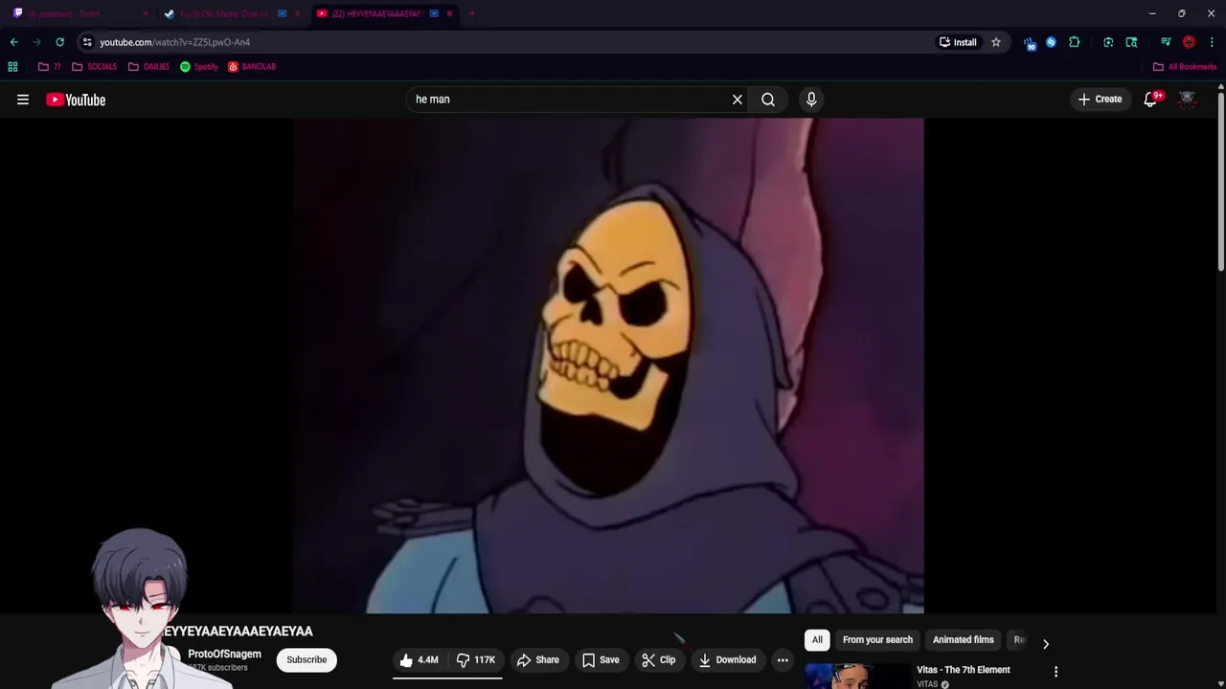
Task: Go forward in browser history
Action: pos(36,42)
